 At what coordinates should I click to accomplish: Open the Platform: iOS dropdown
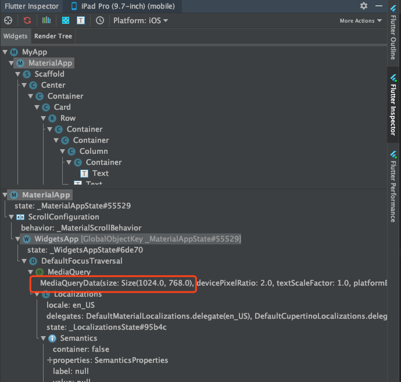coord(141,20)
